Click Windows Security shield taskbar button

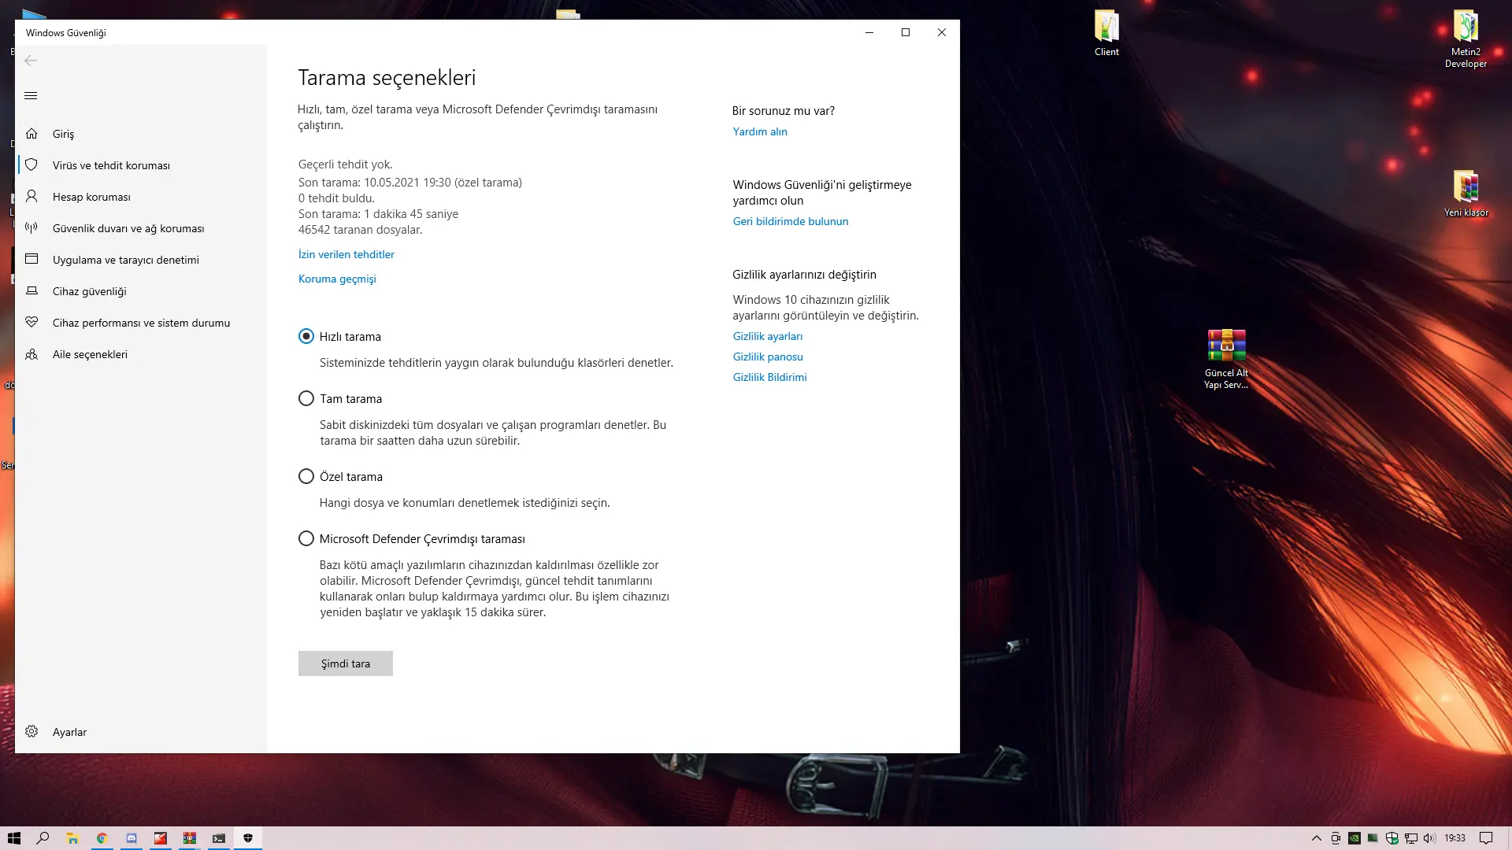(248, 838)
